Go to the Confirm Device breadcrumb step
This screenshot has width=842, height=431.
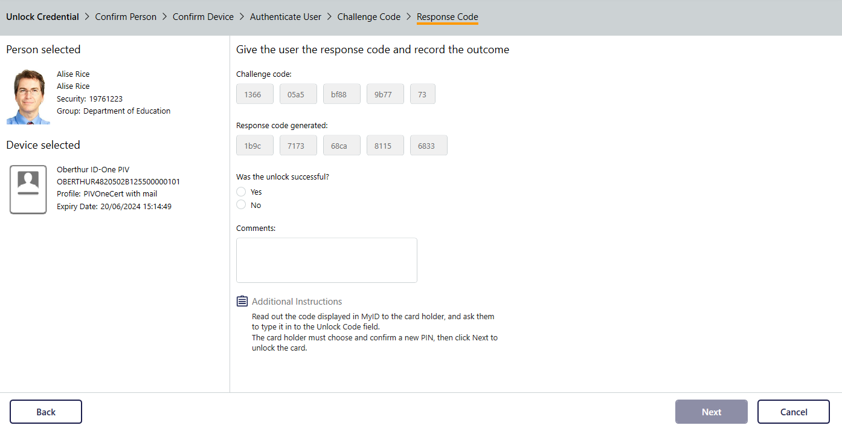point(203,17)
